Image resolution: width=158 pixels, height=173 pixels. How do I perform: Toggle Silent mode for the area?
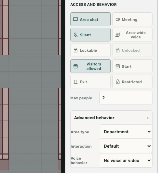point(90,35)
